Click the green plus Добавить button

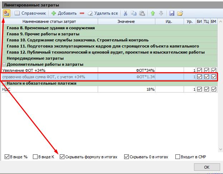[x=64, y=13]
